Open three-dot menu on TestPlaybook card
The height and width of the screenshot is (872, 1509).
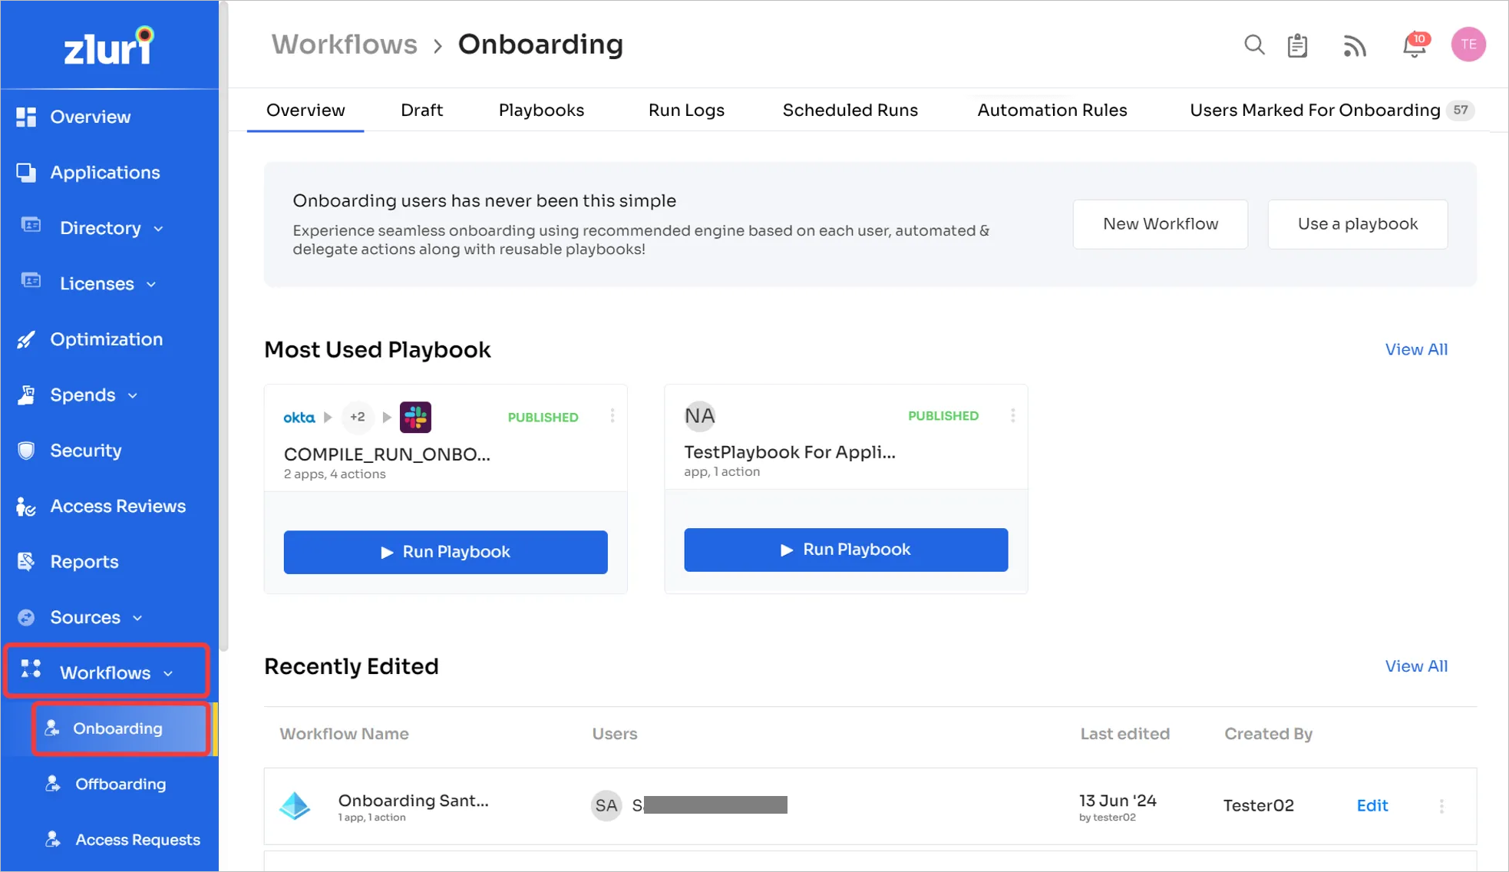[1012, 416]
